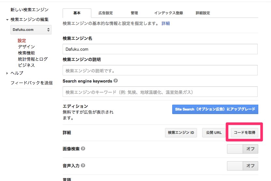The height and width of the screenshot is (181, 271).
Task: Click the 公開 URL button
Action: click(214, 133)
